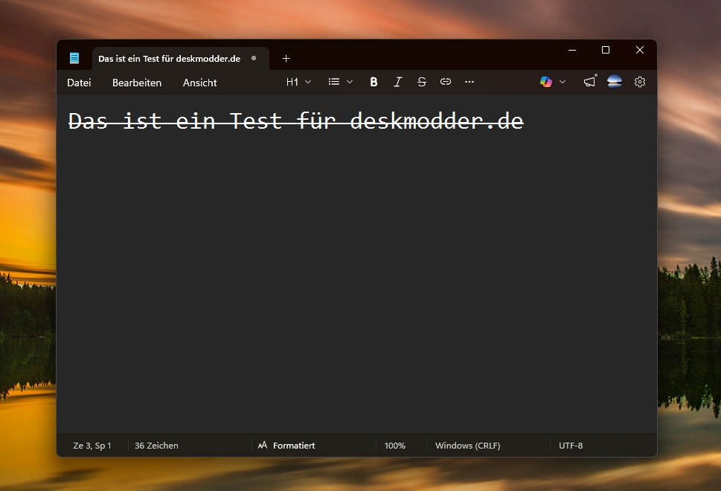Open the three-dot more formatting options
This screenshot has width=721, height=491.
(470, 82)
